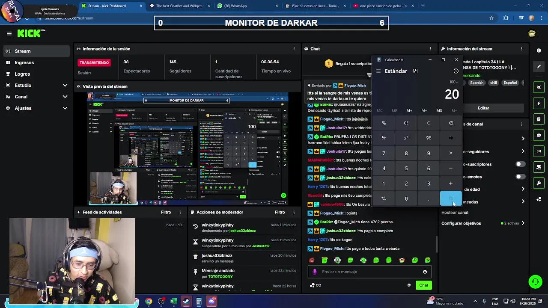Open the emoji picker in chat input
Viewport: 548px width, 308px height.
425,272
